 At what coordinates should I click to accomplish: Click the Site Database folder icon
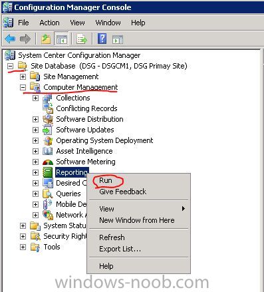pyautogui.click(x=23, y=66)
